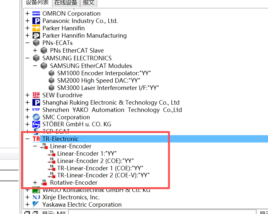This screenshot has width=268, height=214.
Task: Click the SMC Corporation logo icon
Action: tap(36, 117)
